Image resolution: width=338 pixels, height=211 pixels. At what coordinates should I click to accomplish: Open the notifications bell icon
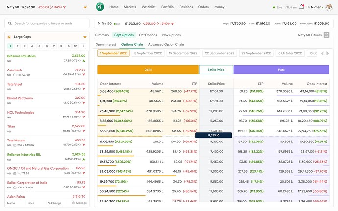point(302,7)
